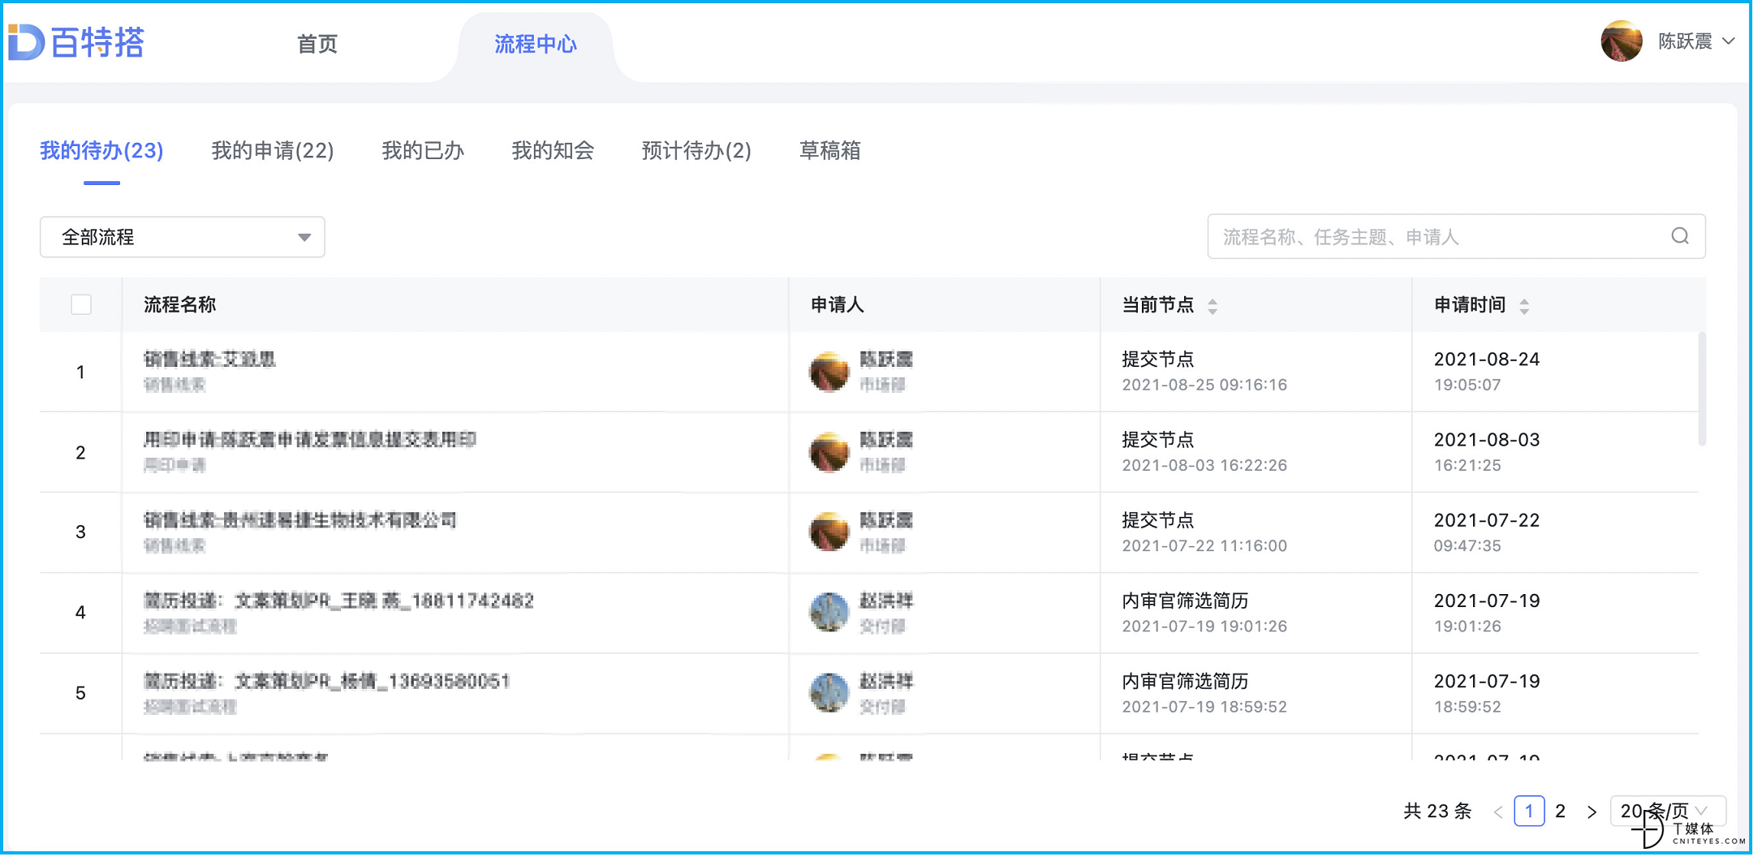Click the applicant avatar in row 4

tap(829, 613)
